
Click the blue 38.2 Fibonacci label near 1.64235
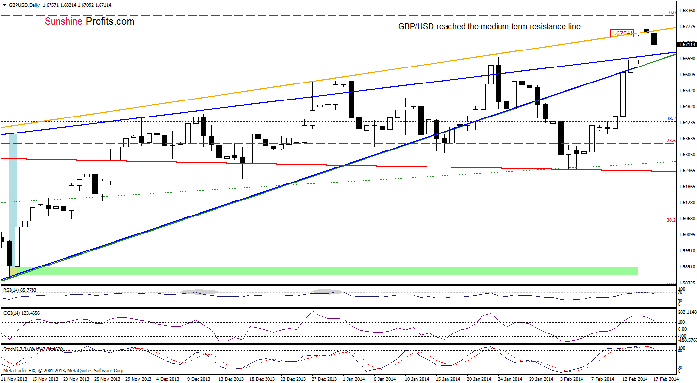(x=671, y=118)
